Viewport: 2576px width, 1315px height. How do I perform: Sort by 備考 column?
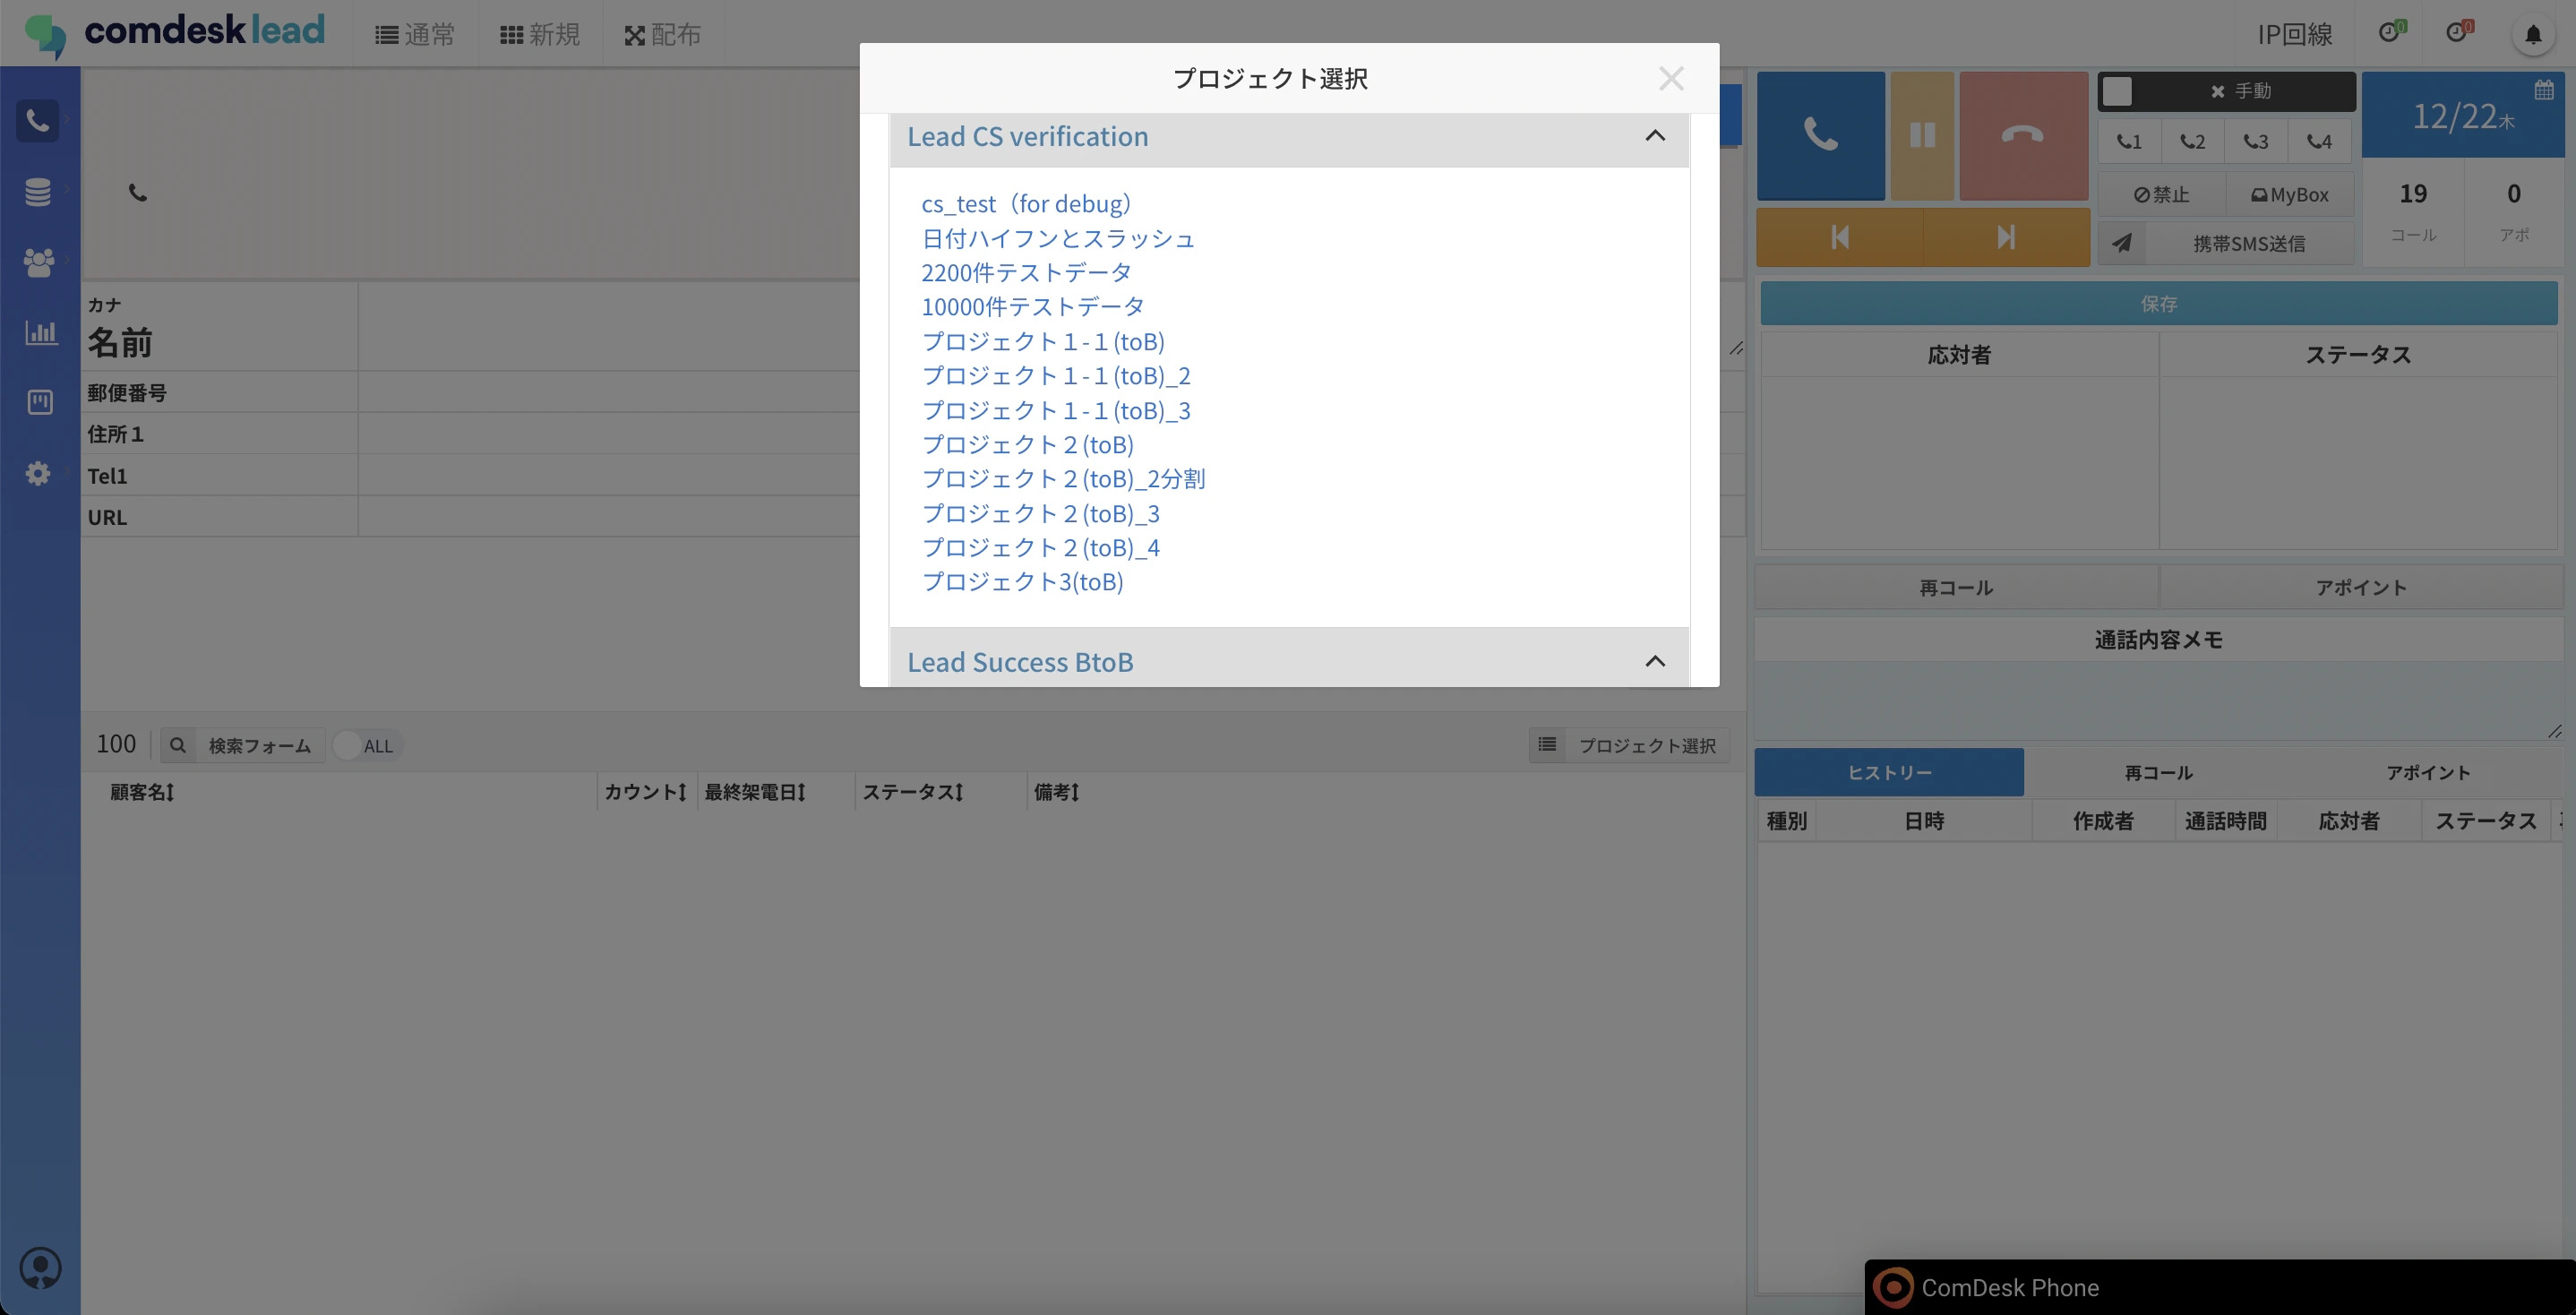pos(1056,792)
